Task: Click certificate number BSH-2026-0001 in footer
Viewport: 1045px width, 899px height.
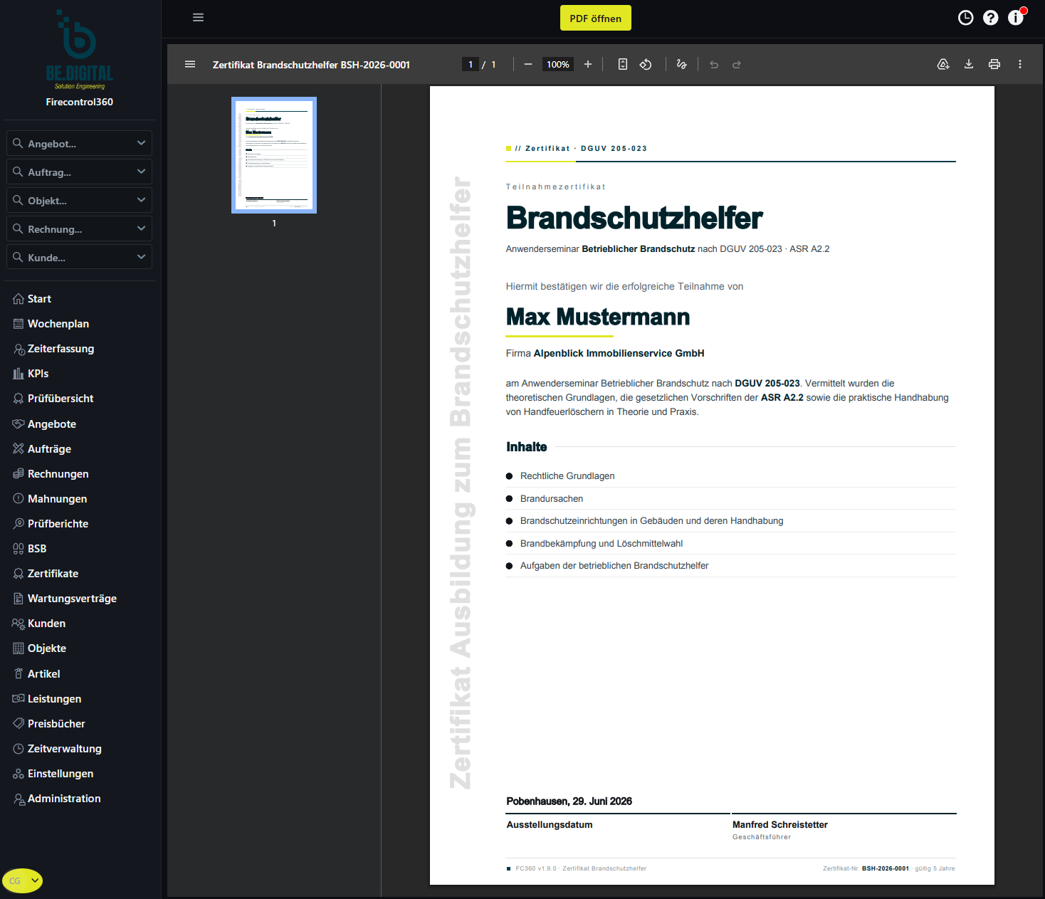Action: pos(886,868)
